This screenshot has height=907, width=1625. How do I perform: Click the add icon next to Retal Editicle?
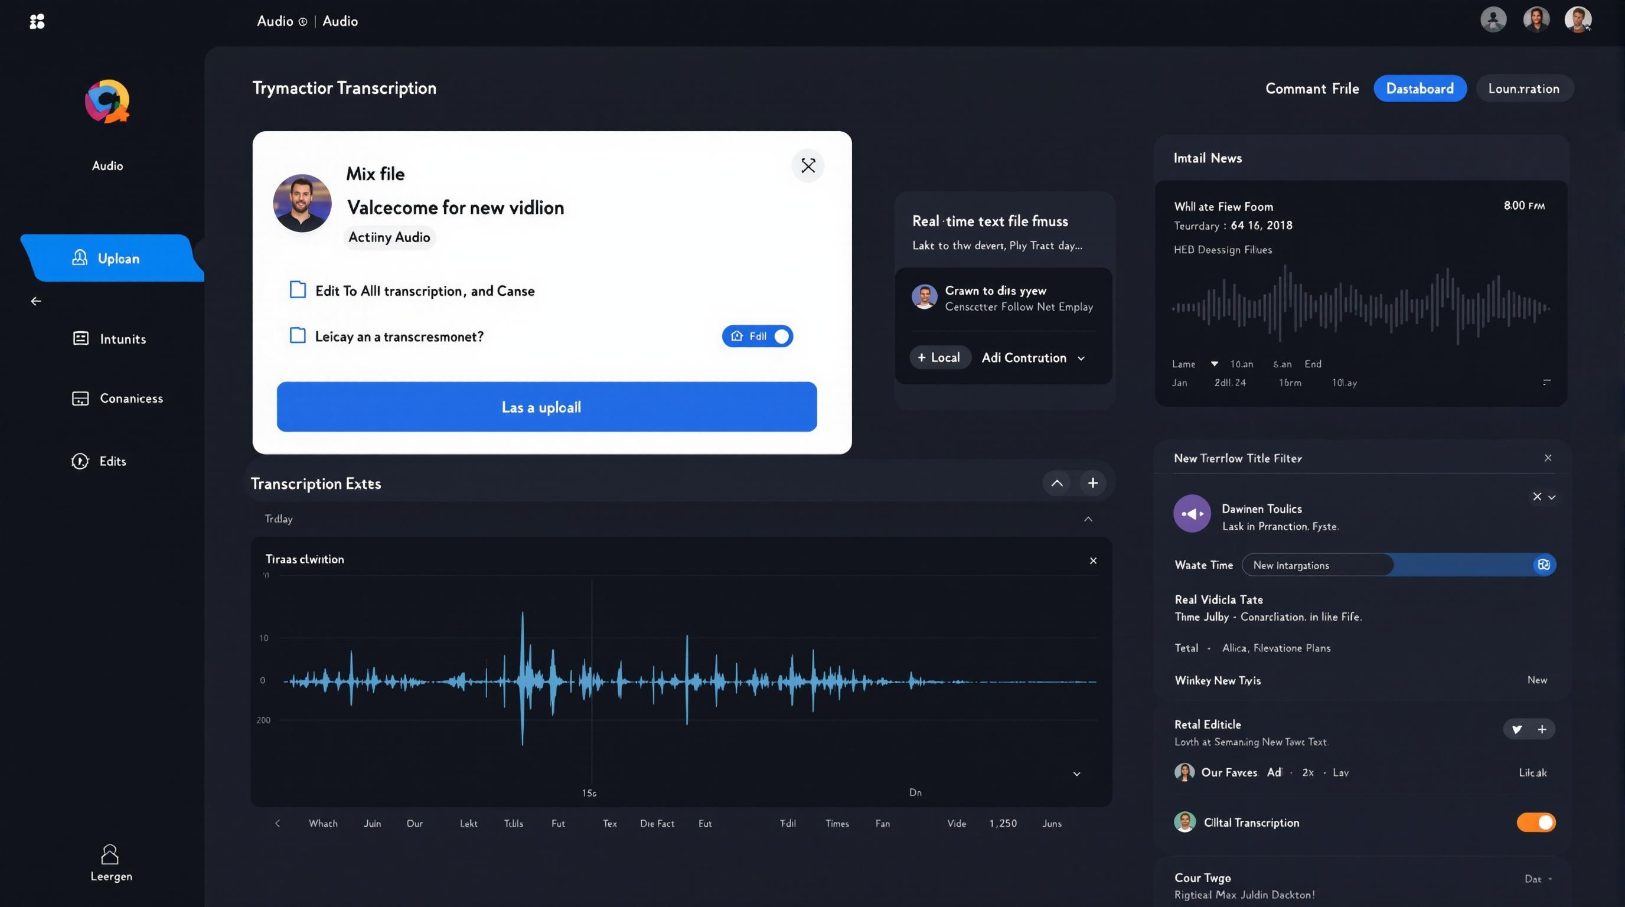(1544, 729)
